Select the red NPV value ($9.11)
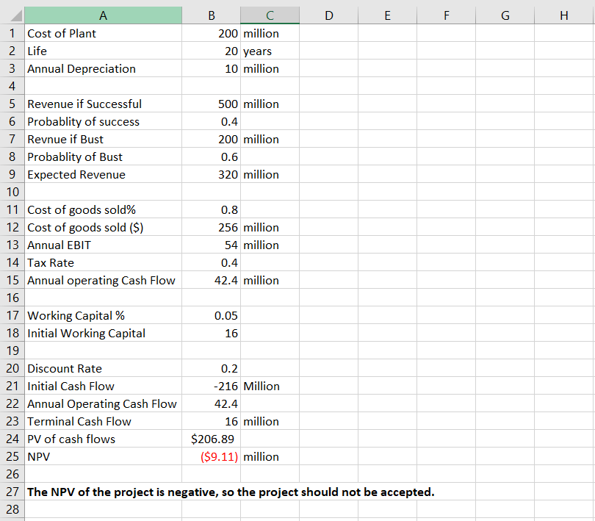 tap(211, 456)
